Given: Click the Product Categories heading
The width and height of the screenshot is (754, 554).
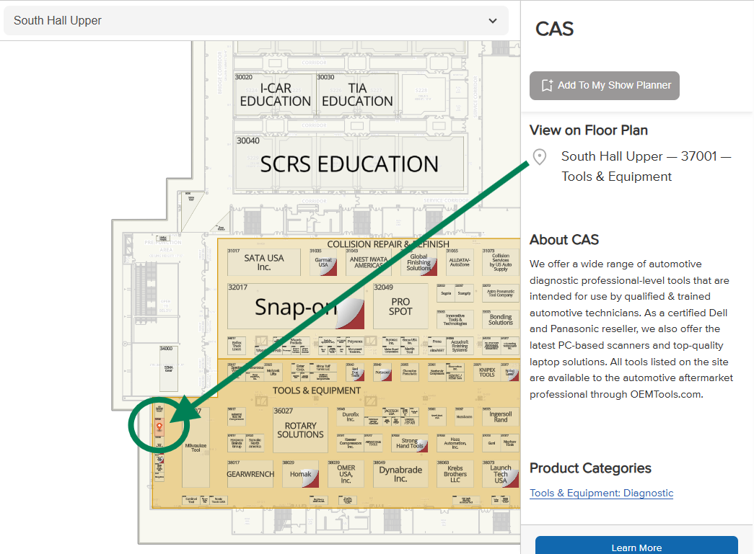Looking at the screenshot, I should pos(590,468).
